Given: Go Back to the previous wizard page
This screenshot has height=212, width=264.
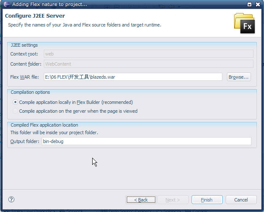Looking at the screenshot, I should click(x=141, y=200).
